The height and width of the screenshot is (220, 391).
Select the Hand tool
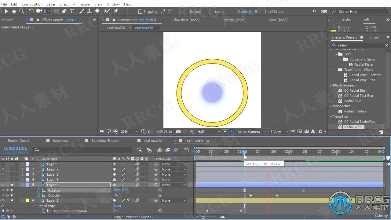click(14, 11)
